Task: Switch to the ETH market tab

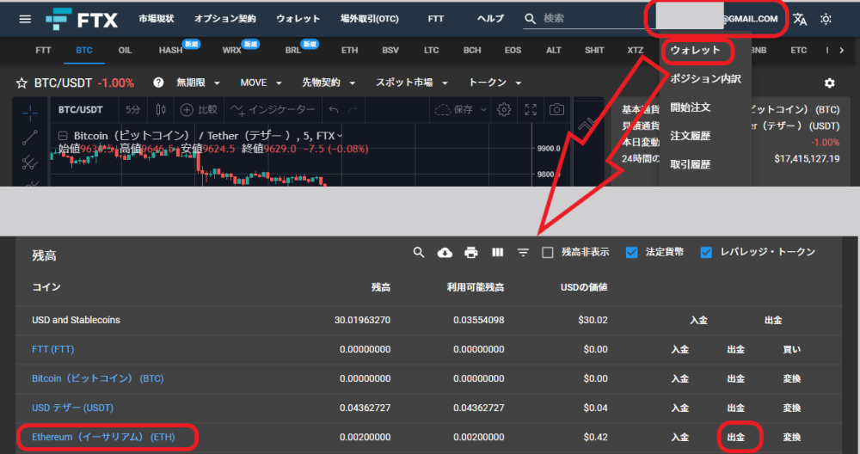Action: coord(349,51)
